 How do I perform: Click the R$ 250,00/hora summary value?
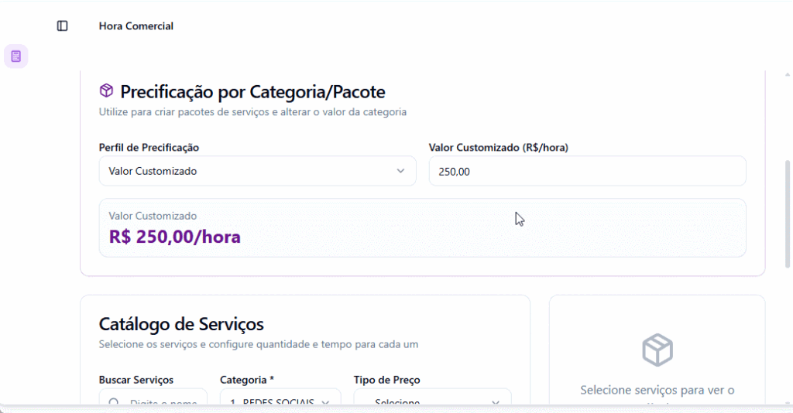pyautogui.click(x=175, y=237)
